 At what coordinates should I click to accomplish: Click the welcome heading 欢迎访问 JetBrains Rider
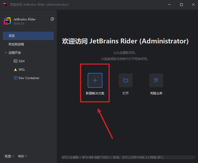pyautogui.click(x=125, y=41)
